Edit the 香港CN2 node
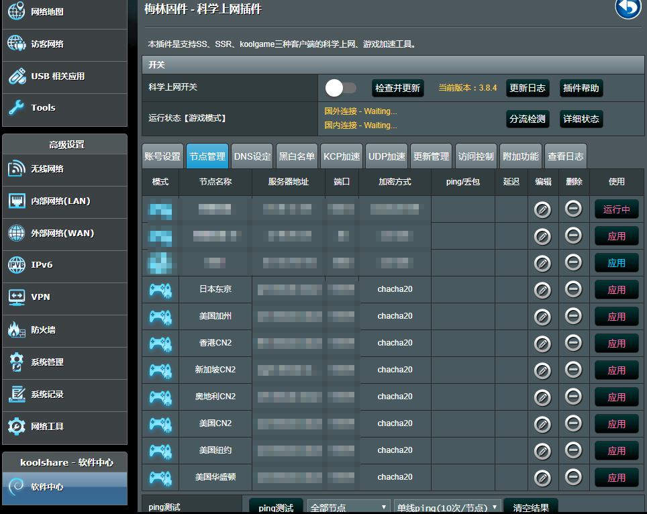647x514 pixels. pyautogui.click(x=542, y=344)
